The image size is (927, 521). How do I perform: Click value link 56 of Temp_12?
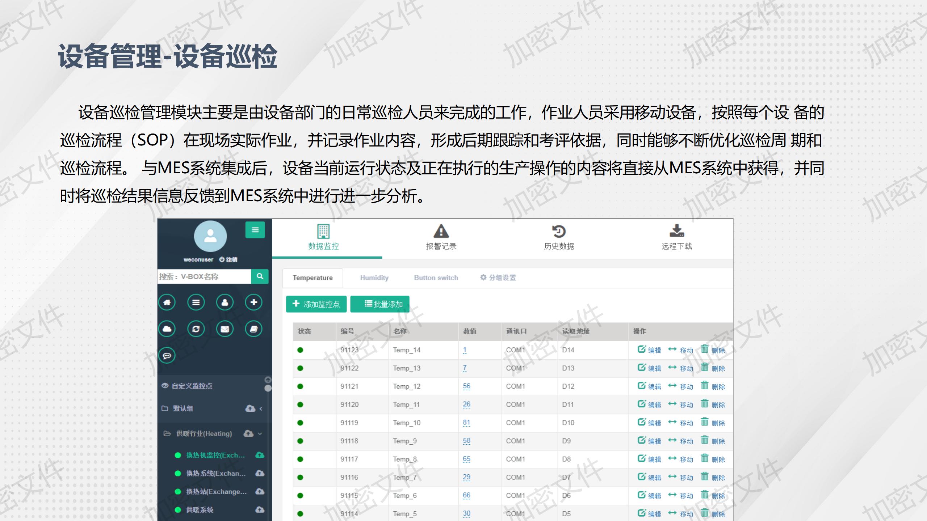pos(466,386)
